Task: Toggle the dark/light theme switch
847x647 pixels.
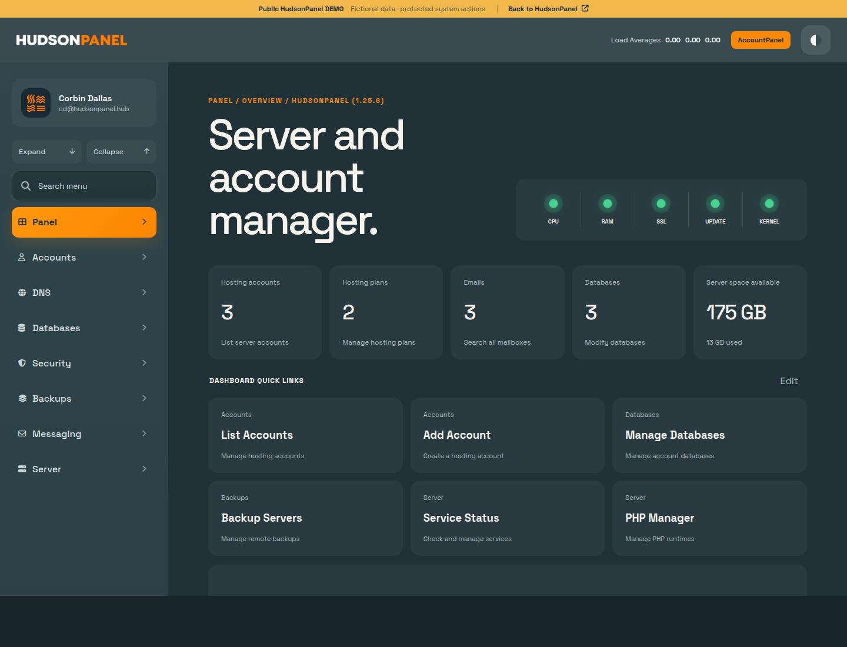Action: tap(815, 40)
